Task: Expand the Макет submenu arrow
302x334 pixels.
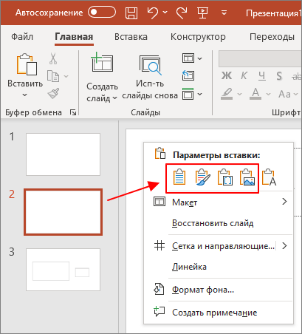Action: click(284, 202)
